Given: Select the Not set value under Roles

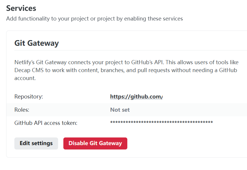Looking at the screenshot, I should 120,109.
